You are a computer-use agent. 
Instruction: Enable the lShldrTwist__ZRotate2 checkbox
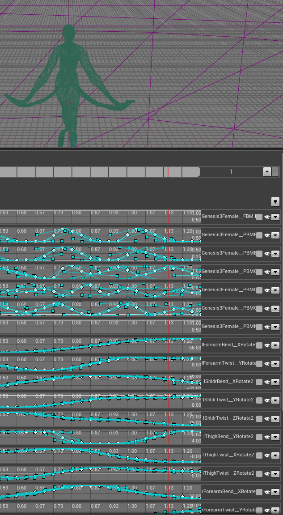tap(259, 419)
